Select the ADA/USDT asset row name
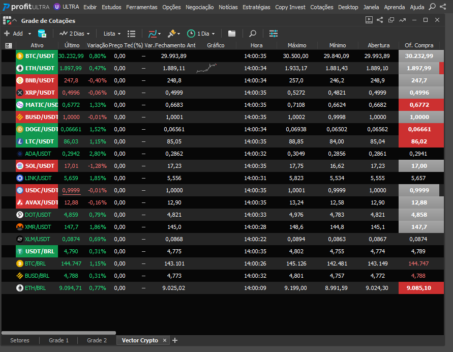453x352 pixels. (x=38, y=154)
